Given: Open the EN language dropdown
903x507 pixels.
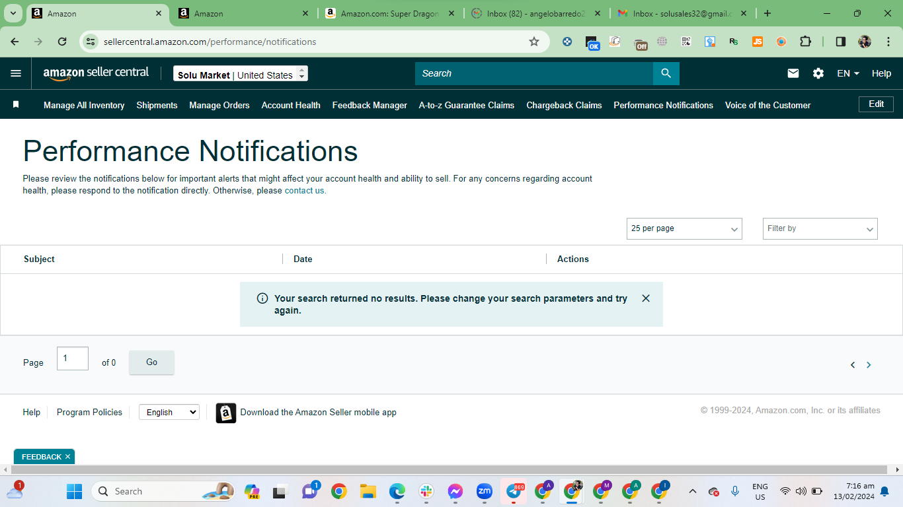Looking at the screenshot, I should click(x=848, y=73).
